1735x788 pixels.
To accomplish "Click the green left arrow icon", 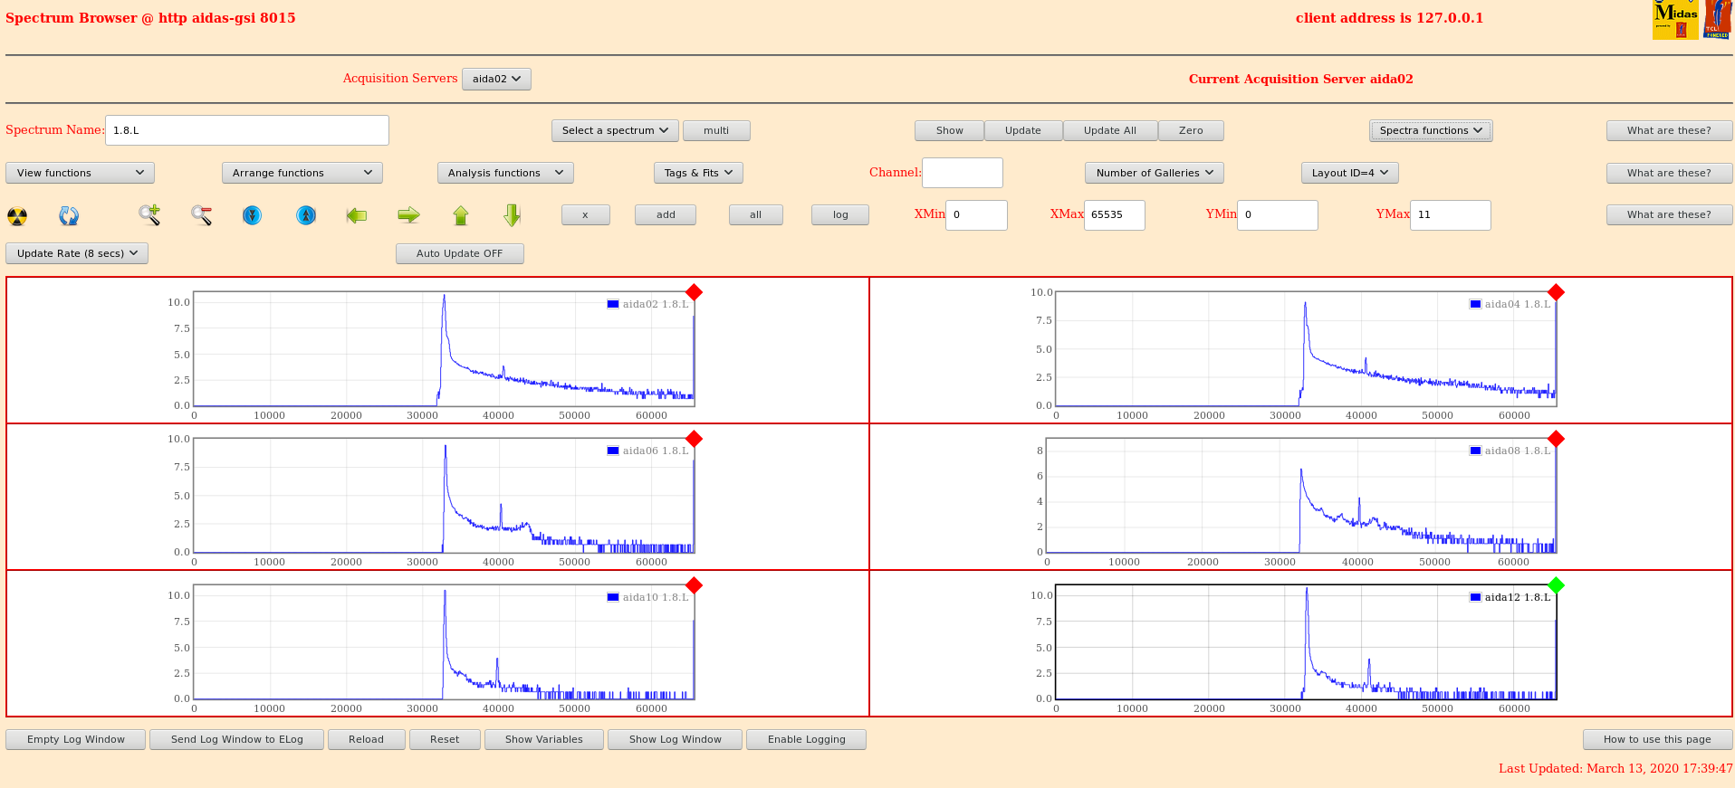I will 357,215.
